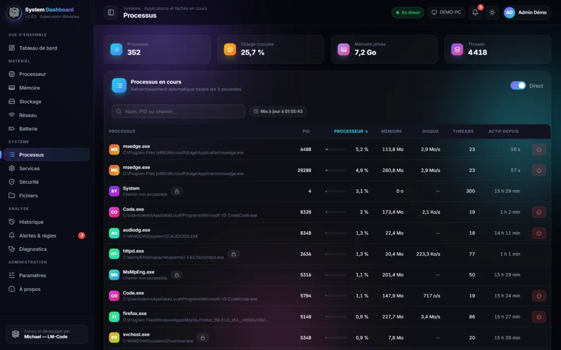Open the Michael — LM-Code credit link
Viewport: 561px width, 350px height.
[47, 334]
